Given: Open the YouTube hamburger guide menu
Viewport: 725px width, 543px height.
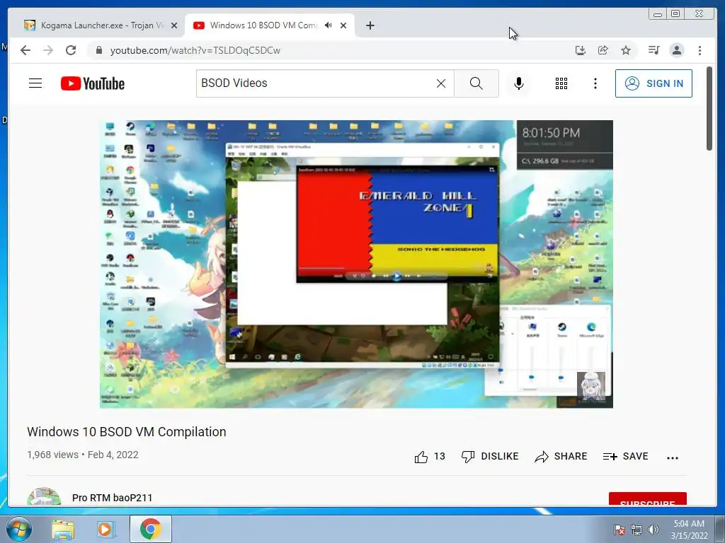Looking at the screenshot, I should click(x=35, y=83).
